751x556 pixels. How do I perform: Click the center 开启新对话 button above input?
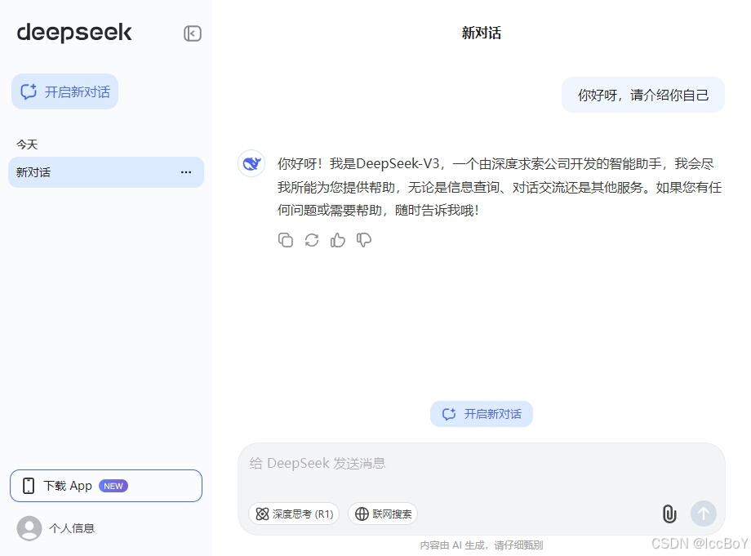point(482,414)
